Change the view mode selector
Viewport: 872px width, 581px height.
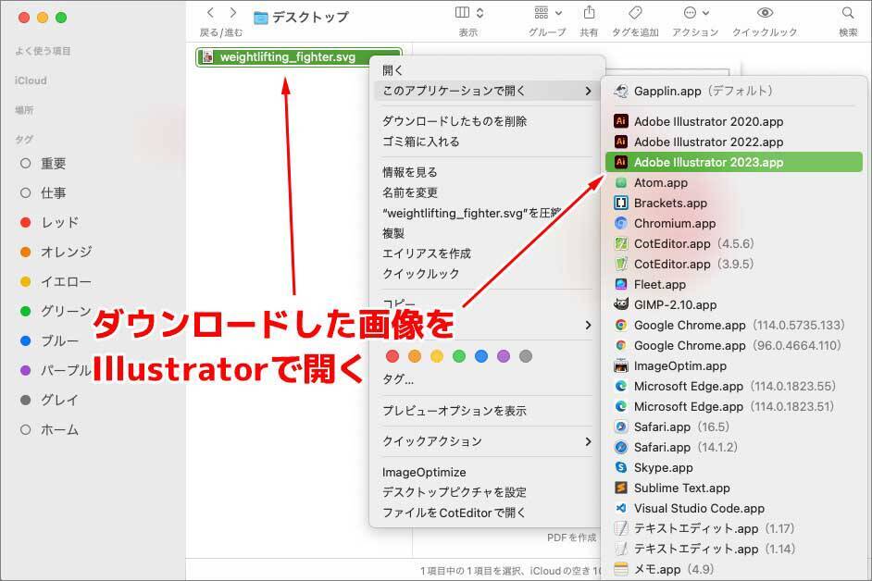click(469, 14)
